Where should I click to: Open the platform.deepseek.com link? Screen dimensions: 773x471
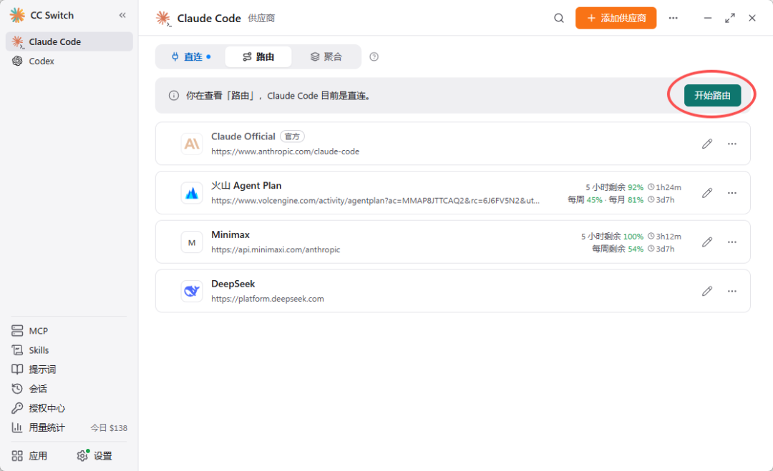point(267,299)
